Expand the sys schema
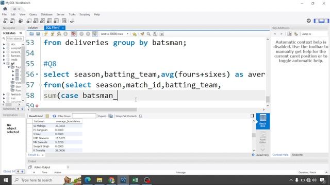Viewport: 330px width, 185px height. [4, 98]
